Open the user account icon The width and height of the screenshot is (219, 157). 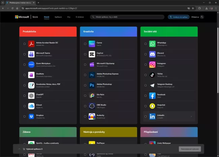click(202, 17)
